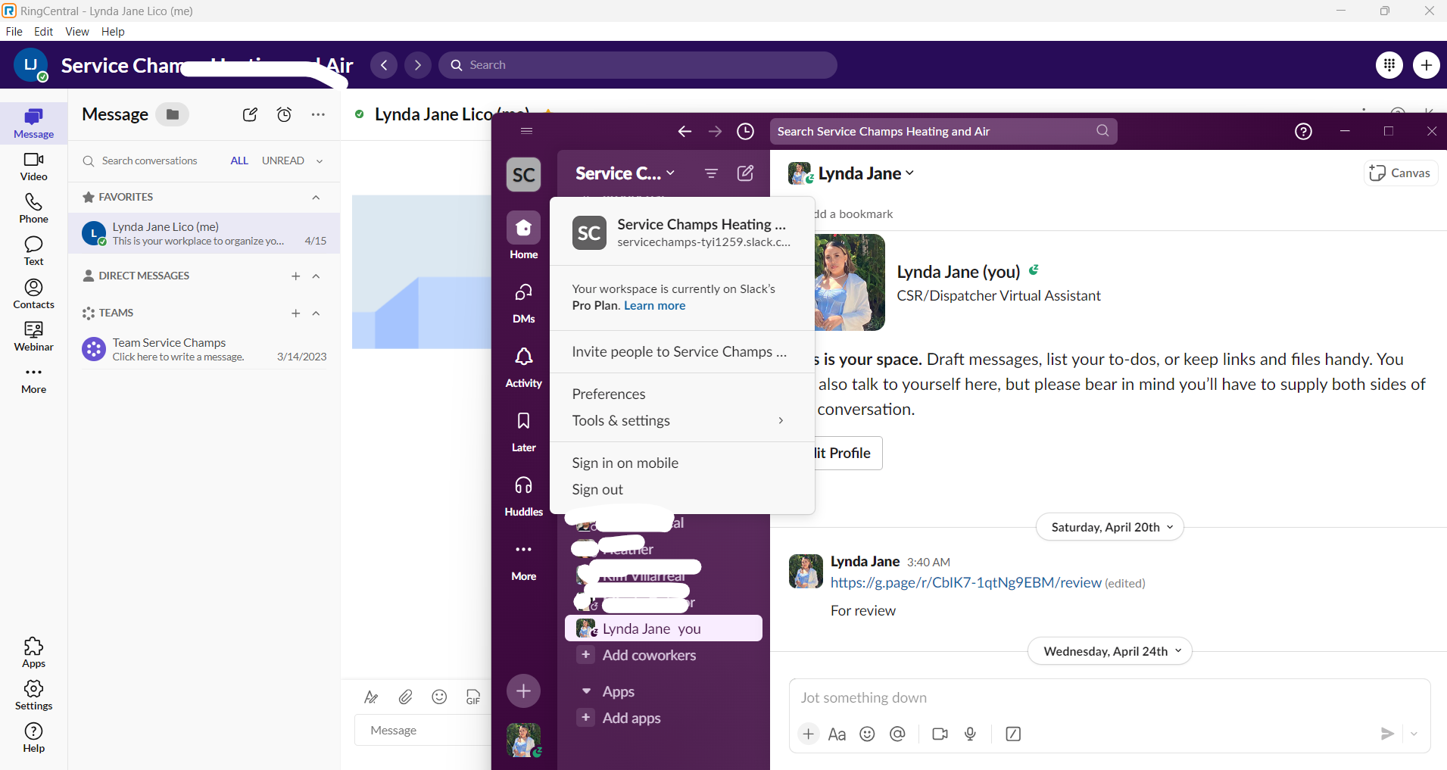The height and width of the screenshot is (770, 1447).
Task: Collapse Apps section in Slack sidebar
Action: point(586,691)
